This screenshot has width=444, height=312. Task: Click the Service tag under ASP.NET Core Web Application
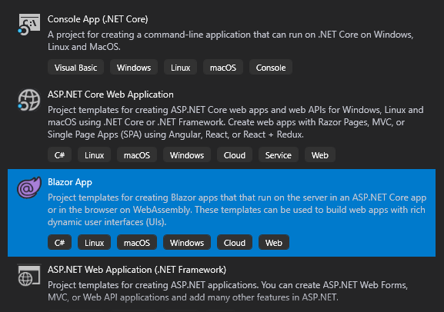click(279, 154)
